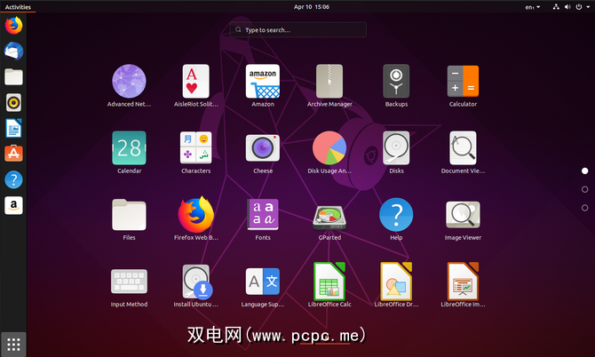Open Language Support
This screenshot has height=357, width=595.
coord(263,282)
